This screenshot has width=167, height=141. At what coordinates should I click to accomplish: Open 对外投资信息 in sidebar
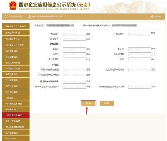coord(16,80)
